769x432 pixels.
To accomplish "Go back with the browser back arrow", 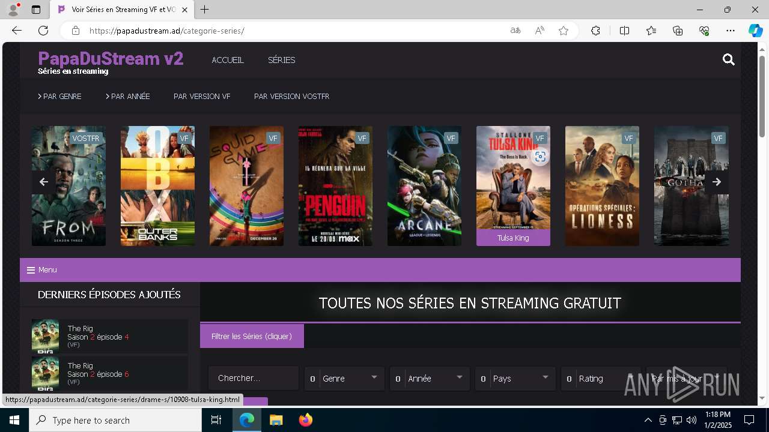I will 17,31.
